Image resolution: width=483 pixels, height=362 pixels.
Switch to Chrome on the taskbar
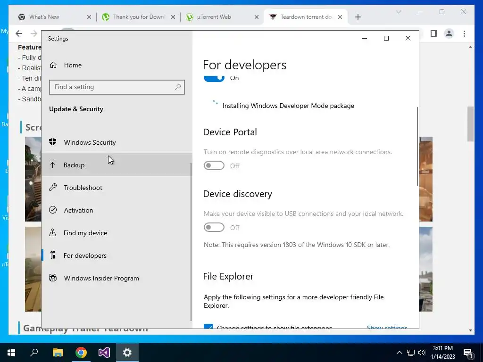pyautogui.click(x=81, y=353)
